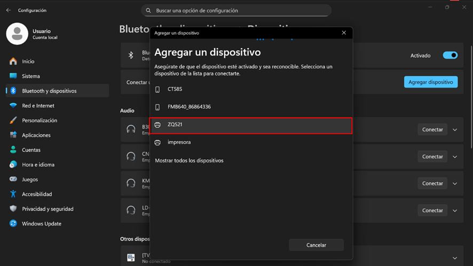Open Red e Internet settings
Viewport: 473px width, 266px height.
tap(38, 106)
